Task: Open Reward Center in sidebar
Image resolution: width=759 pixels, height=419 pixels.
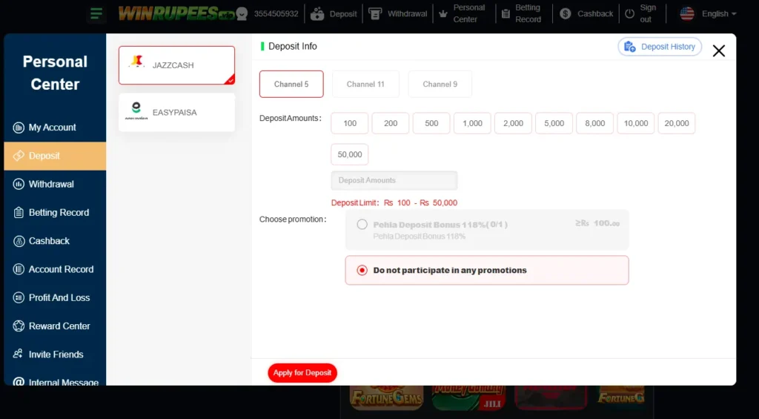Action: point(55,326)
